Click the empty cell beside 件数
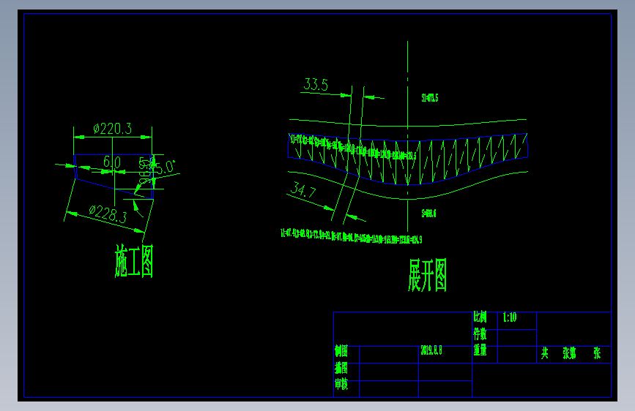 pos(517,338)
